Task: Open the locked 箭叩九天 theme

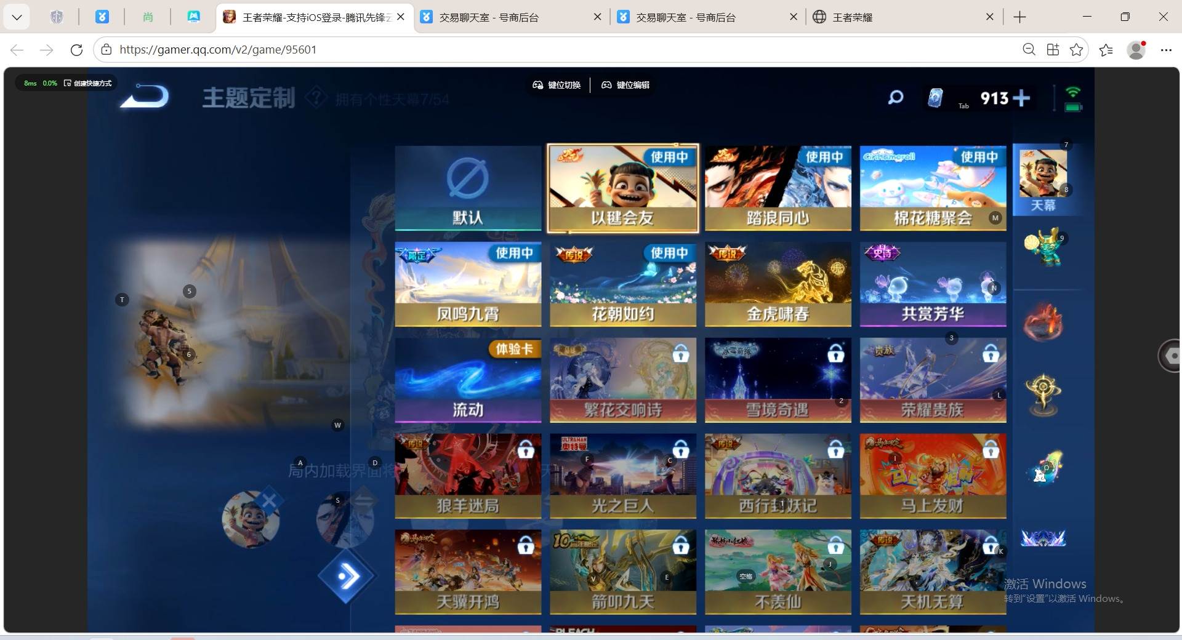Action: tap(623, 572)
